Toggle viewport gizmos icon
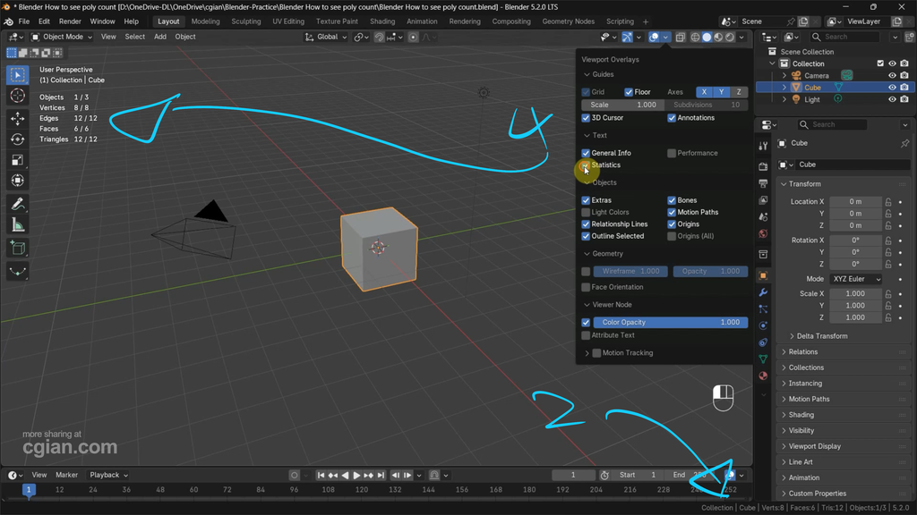Screen dimensions: 917x515 (x=627, y=37)
